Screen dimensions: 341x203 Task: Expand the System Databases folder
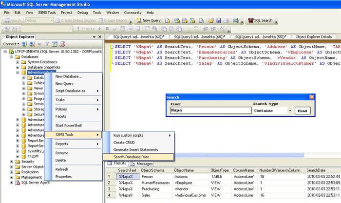pyautogui.click(x=18, y=62)
